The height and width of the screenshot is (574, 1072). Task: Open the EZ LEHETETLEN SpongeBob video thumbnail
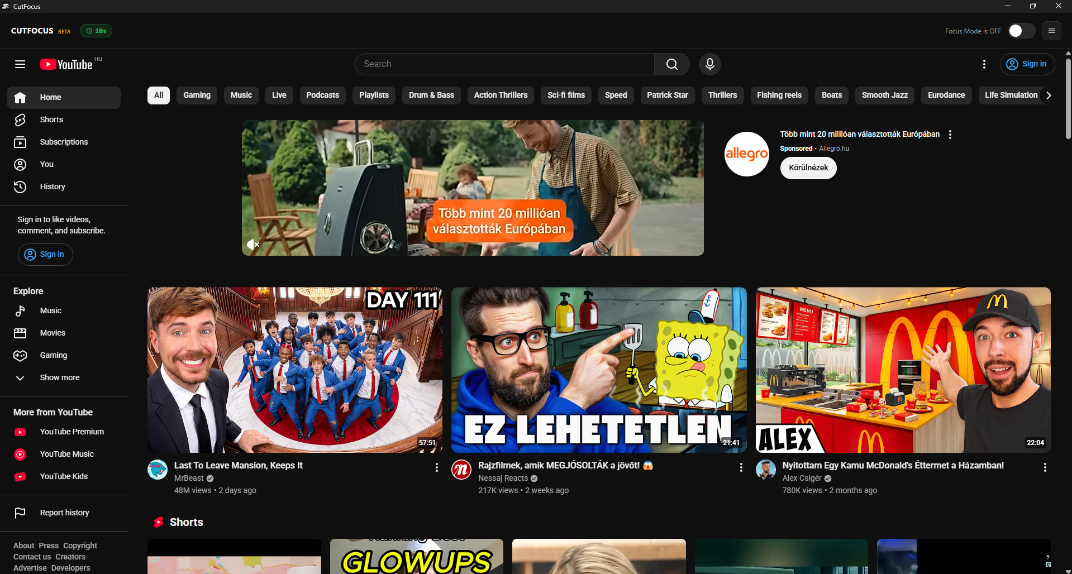coord(599,370)
